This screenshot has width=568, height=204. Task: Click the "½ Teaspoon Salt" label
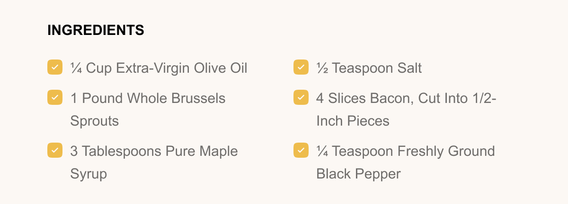click(369, 68)
